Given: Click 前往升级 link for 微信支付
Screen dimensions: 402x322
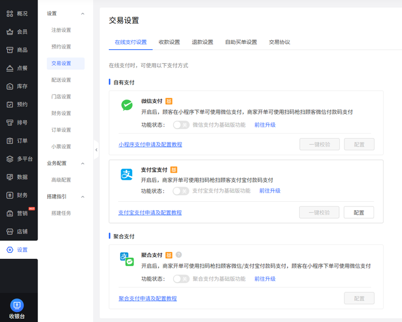Looking at the screenshot, I should pyautogui.click(x=265, y=125).
